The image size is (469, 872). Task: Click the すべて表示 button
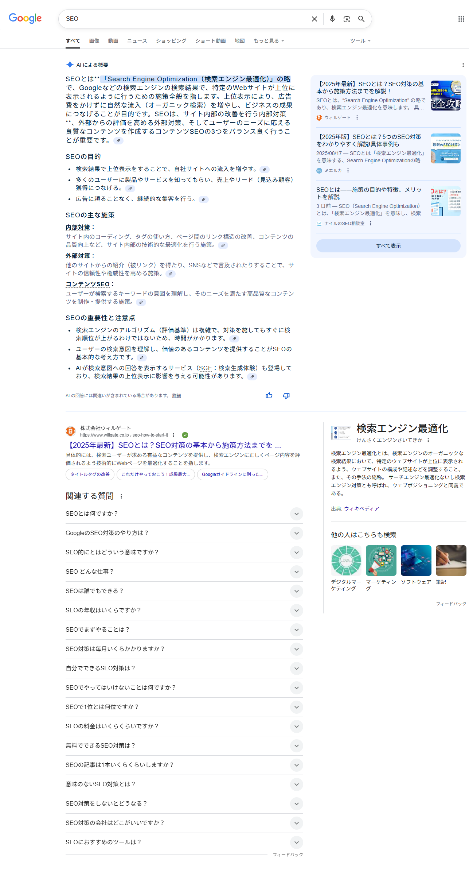pyautogui.click(x=388, y=246)
